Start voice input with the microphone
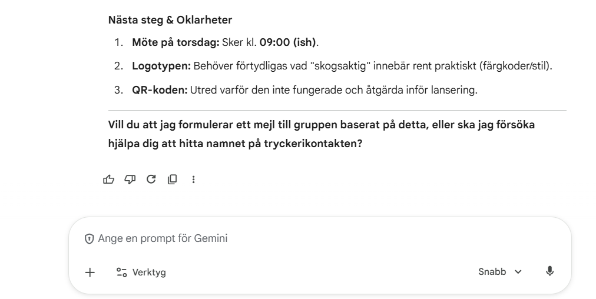Viewport: 596px width, 299px height. pyautogui.click(x=549, y=271)
